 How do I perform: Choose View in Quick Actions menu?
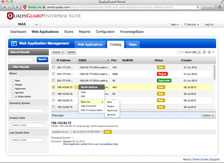(x=83, y=92)
